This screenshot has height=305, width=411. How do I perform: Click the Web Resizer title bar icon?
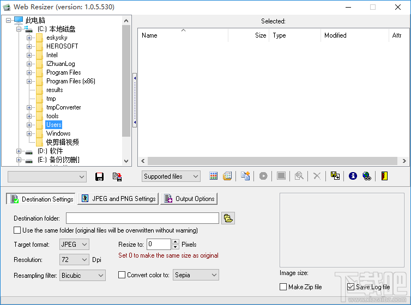[7, 7]
